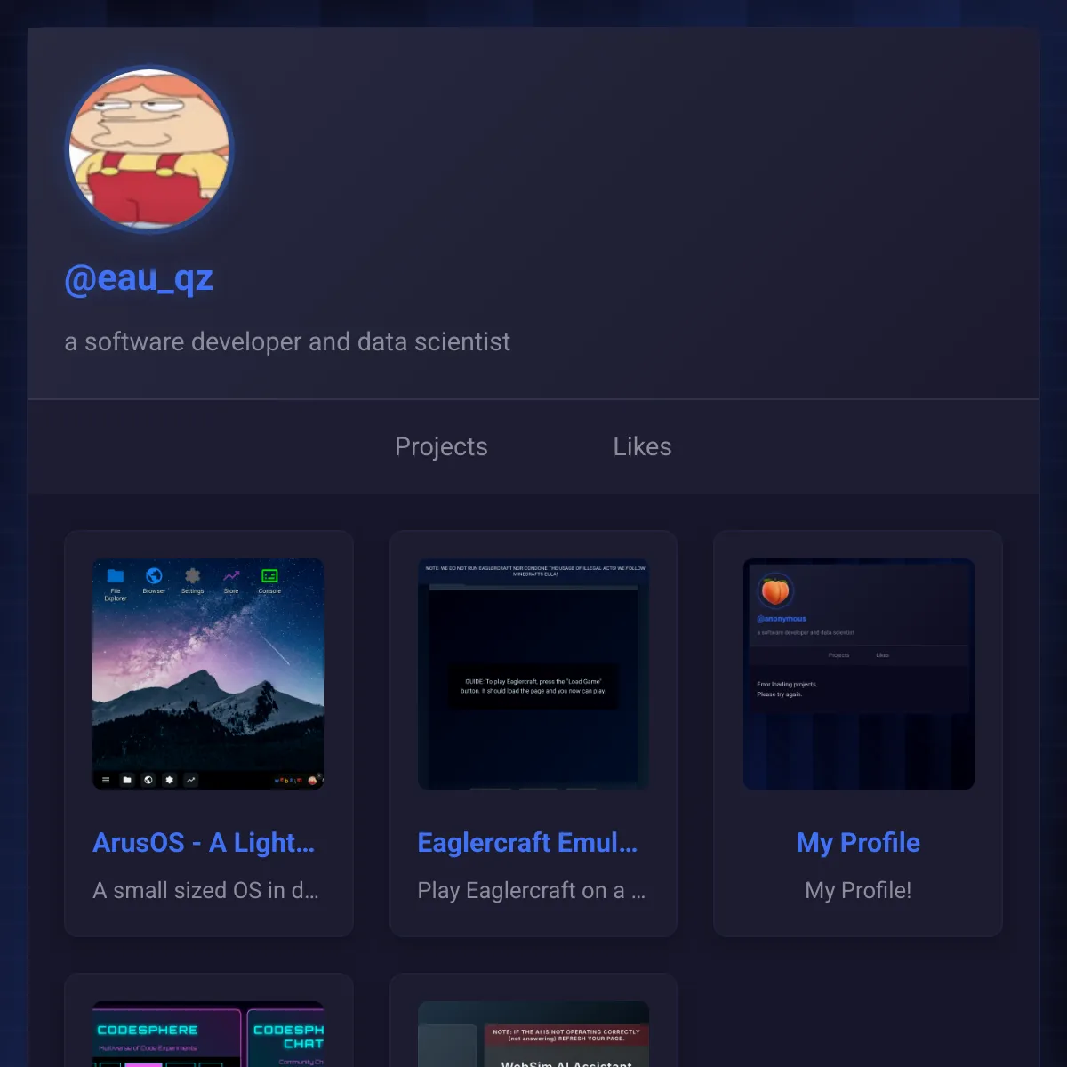
Task: Open the WebSim AI Assistant thumbnail
Action: point(533,1034)
